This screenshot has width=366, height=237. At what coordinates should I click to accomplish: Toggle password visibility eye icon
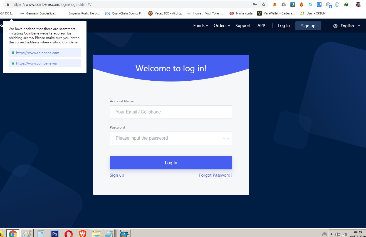(226, 138)
